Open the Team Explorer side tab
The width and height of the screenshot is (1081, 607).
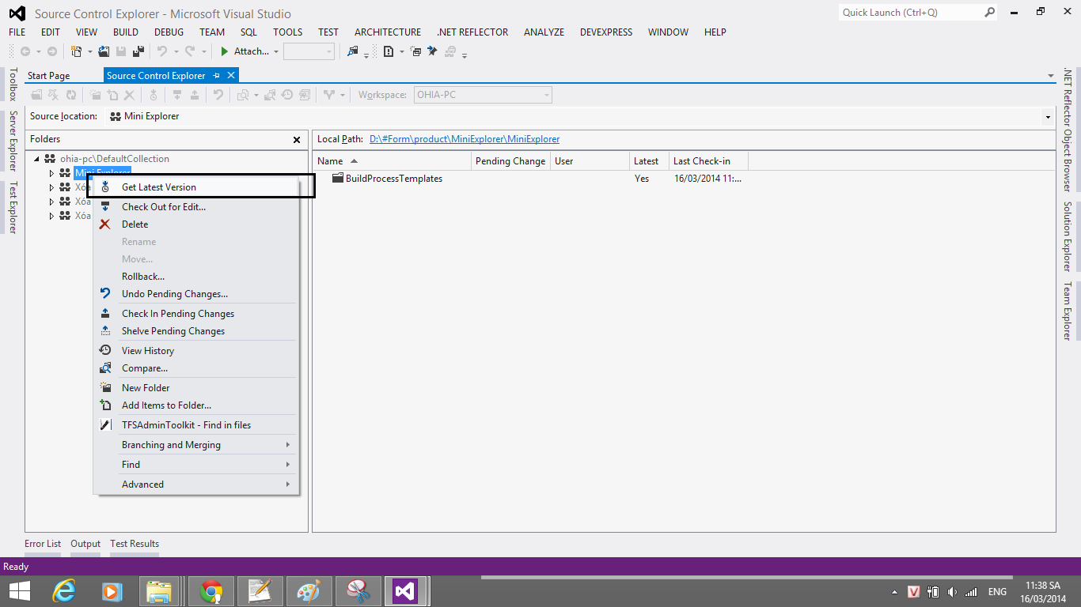point(1068,311)
